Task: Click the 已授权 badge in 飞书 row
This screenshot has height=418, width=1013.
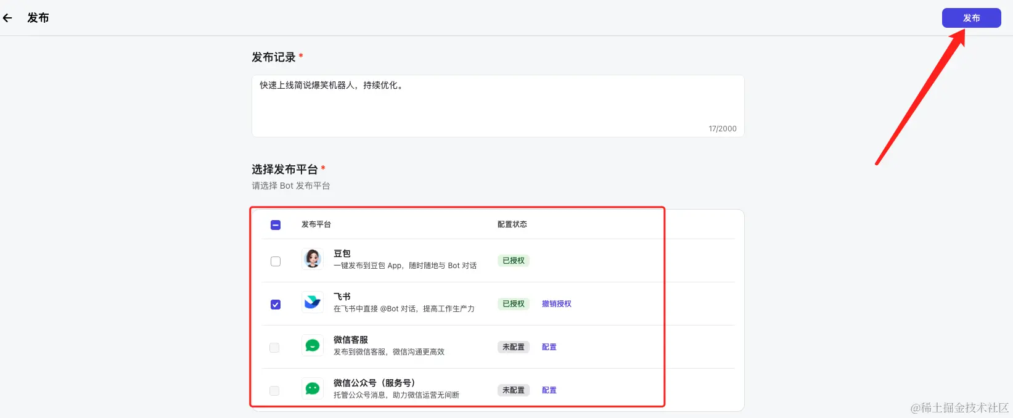Action: tap(514, 304)
